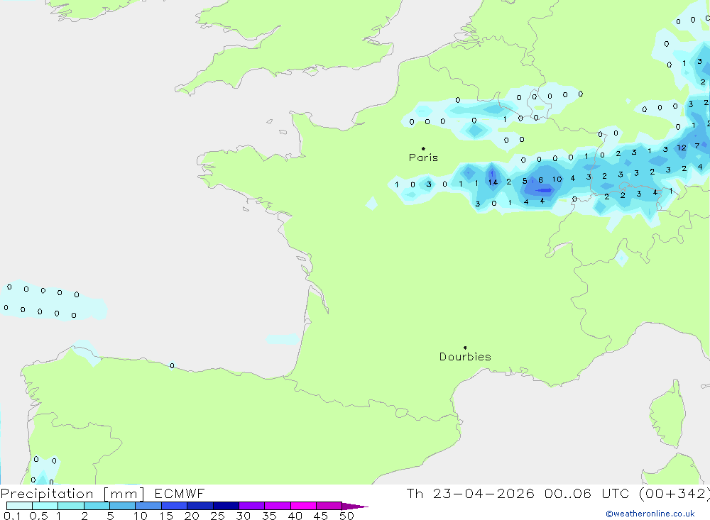Click the black dot marking Dourbies

(x=465, y=348)
